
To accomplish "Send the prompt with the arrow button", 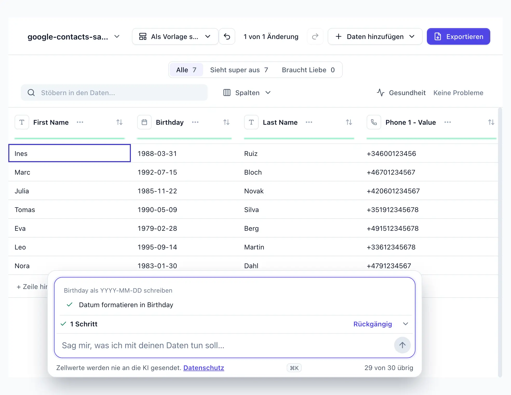I will 402,345.
